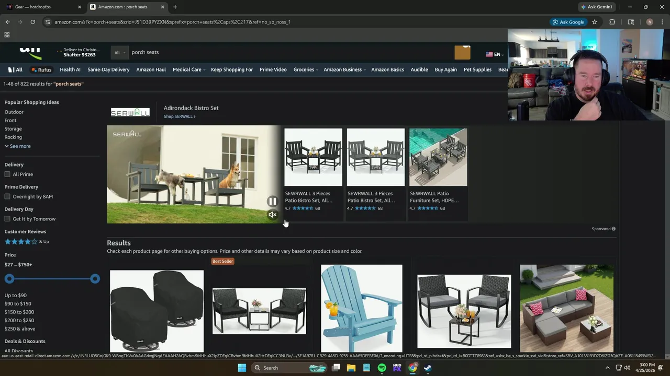Open the Best Seller wicker bistro set image
This screenshot has width=670, height=376.
259,311
